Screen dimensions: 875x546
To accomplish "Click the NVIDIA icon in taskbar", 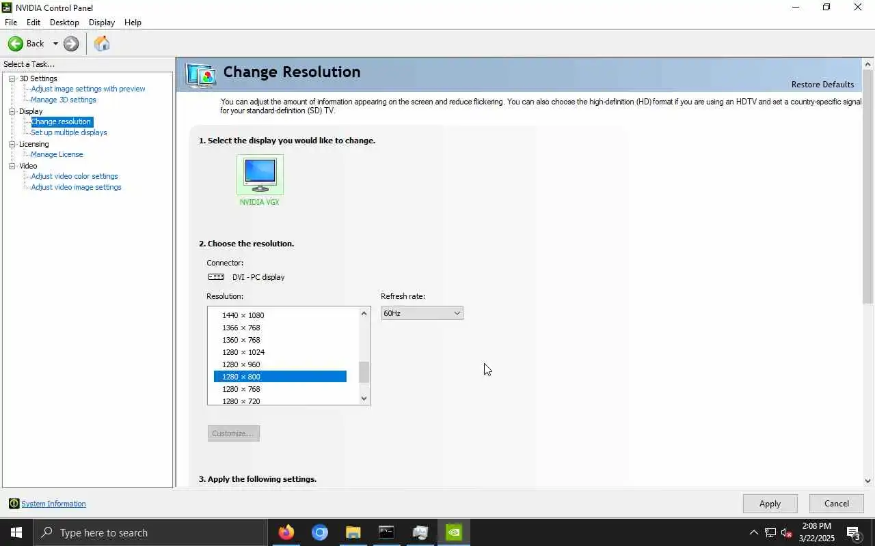I will point(454,532).
